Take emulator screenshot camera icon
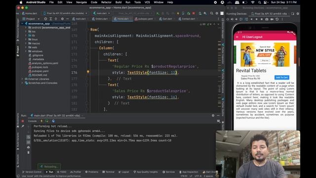 click(267, 19)
